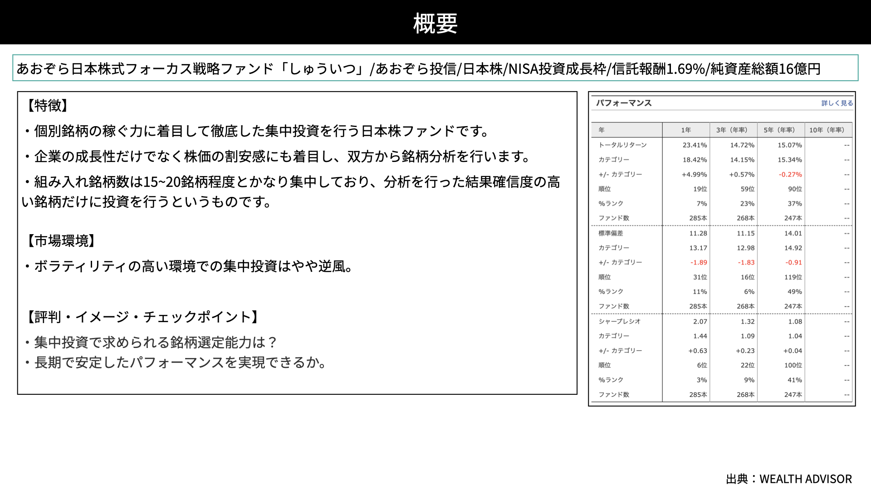
Task: Click the line 長期で安定したパフォーマンスを実現できるか
Action: coord(176,363)
